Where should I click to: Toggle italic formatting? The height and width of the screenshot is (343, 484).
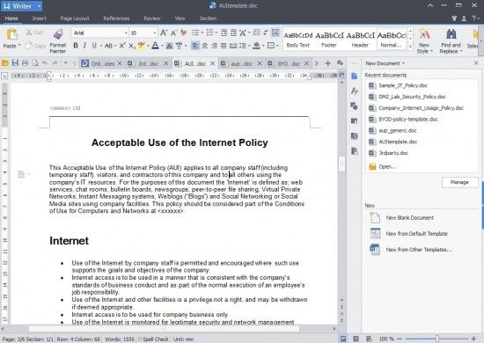(84, 46)
